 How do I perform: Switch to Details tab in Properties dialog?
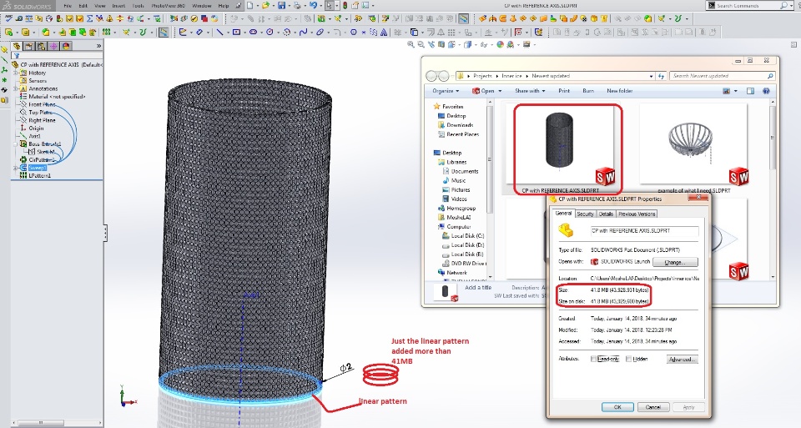(x=606, y=214)
